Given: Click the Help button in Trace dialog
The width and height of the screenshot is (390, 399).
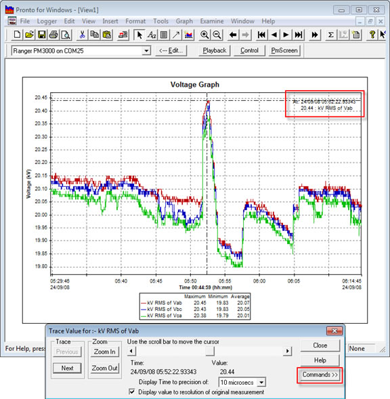Looking at the screenshot, I should [320, 360].
